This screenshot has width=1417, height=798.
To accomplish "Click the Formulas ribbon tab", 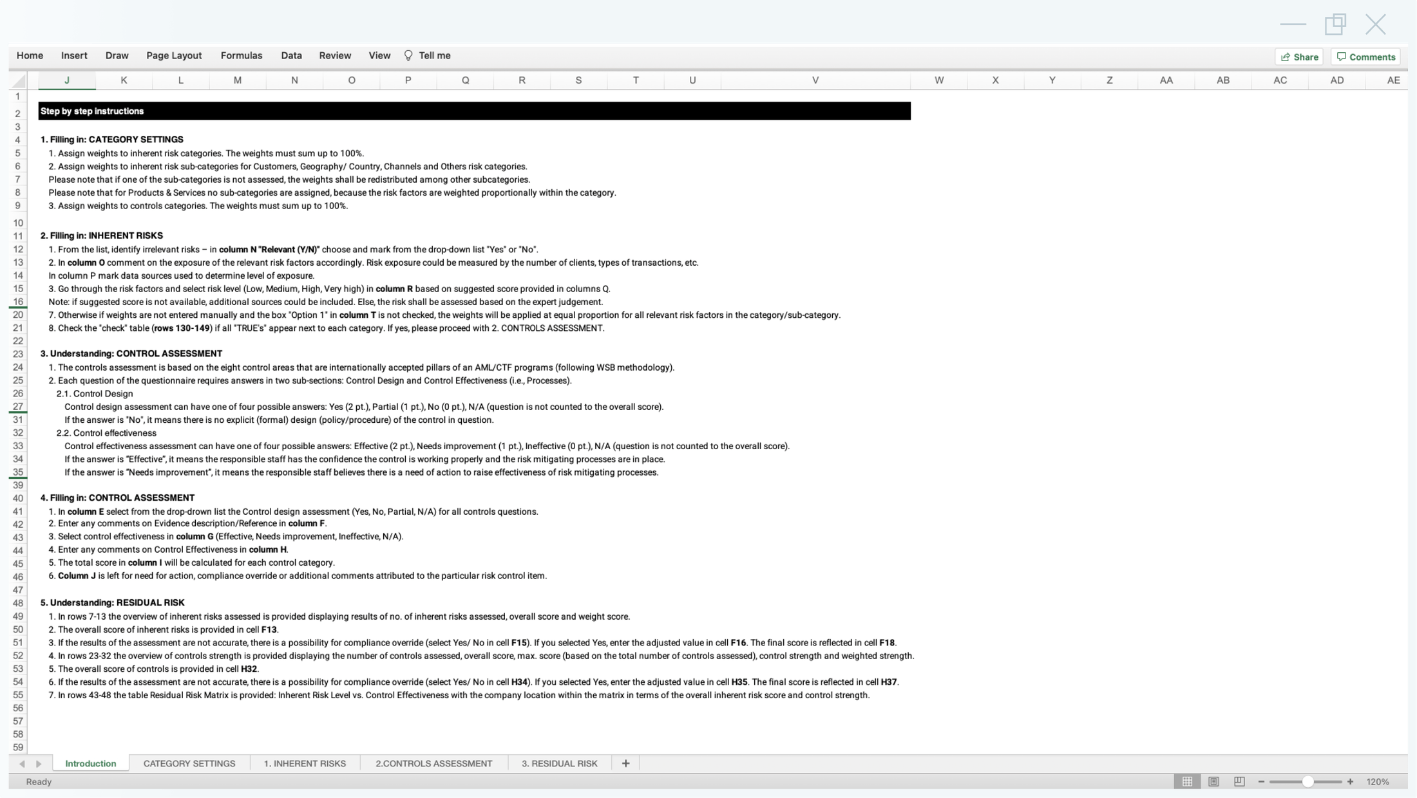I will [x=240, y=55].
